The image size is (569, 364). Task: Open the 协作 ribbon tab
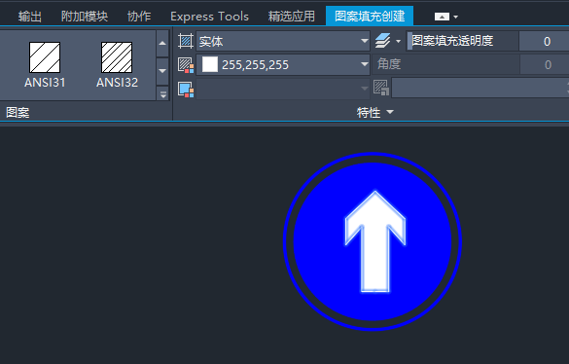click(x=139, y=16)
